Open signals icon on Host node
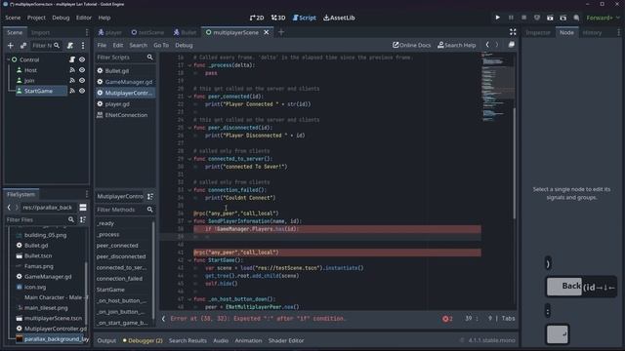Screen dimensions: 625x351 [x=72, y=70]
